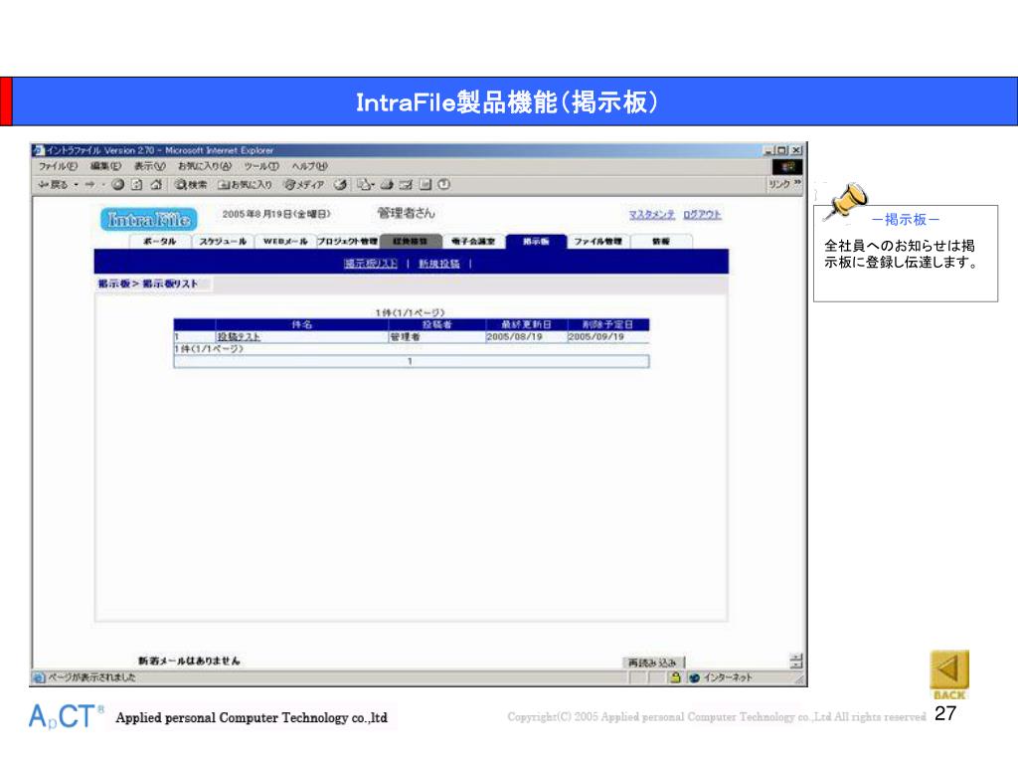Click the IE forward arrow button
This screenshot has width=1018, height=764.
(89, 185)
